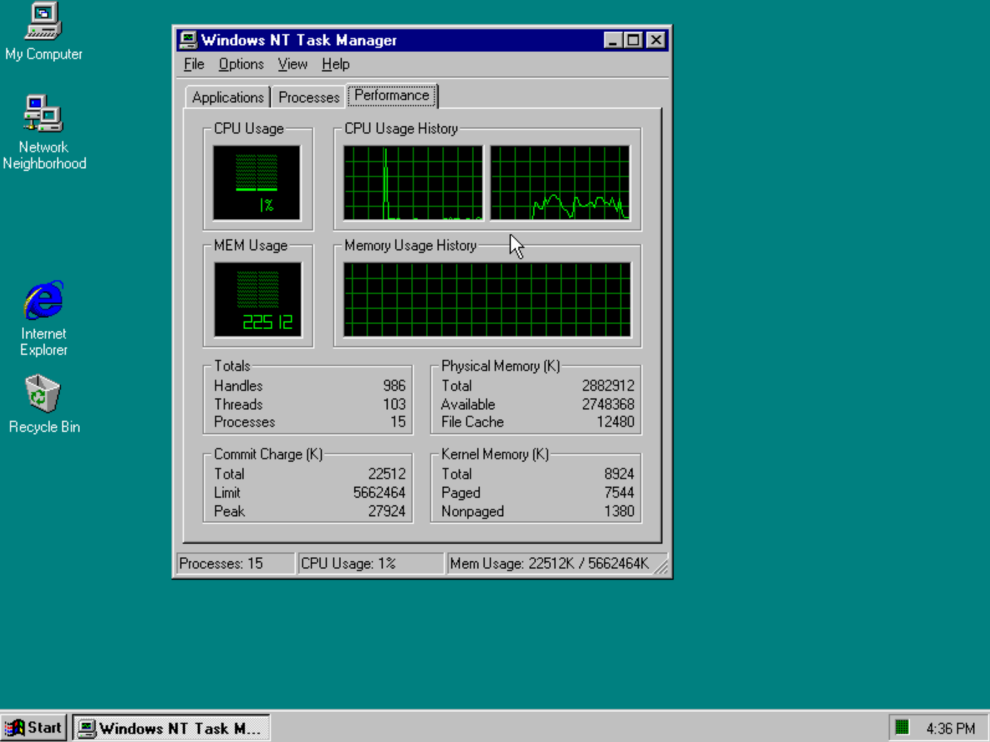Expand the View menu
Image resolution: width=990 pixels, height=742 pixels.
point(292,64)
